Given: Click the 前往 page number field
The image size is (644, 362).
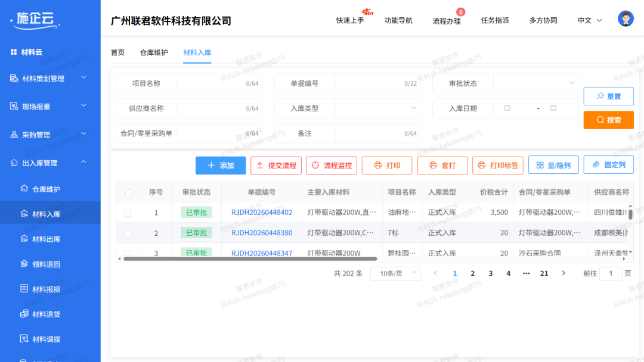Looking at the screenshot, I should [x=611, y=273].
